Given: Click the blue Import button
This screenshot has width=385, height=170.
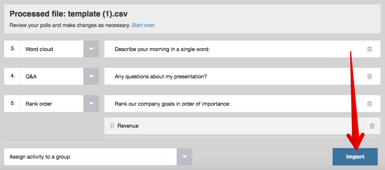Looking at the screenshot, I should [x=355, y=157].
